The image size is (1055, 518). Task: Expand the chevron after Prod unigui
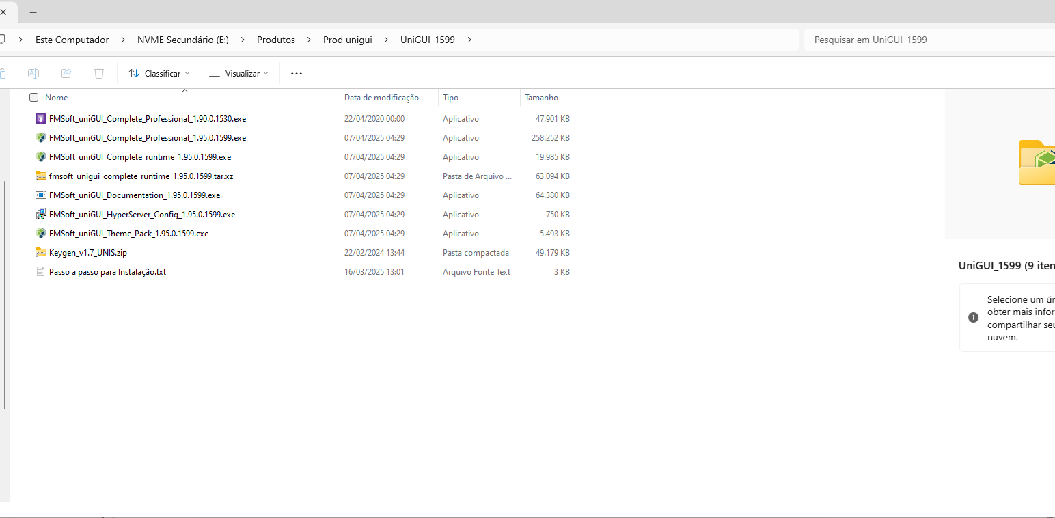(x=386, y=40)
